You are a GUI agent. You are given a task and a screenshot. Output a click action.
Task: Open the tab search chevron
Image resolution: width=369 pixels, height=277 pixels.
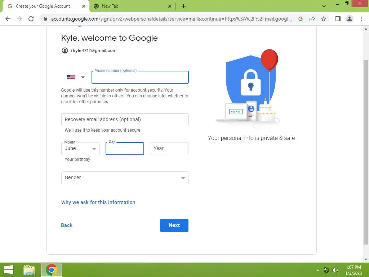[324, 6]
